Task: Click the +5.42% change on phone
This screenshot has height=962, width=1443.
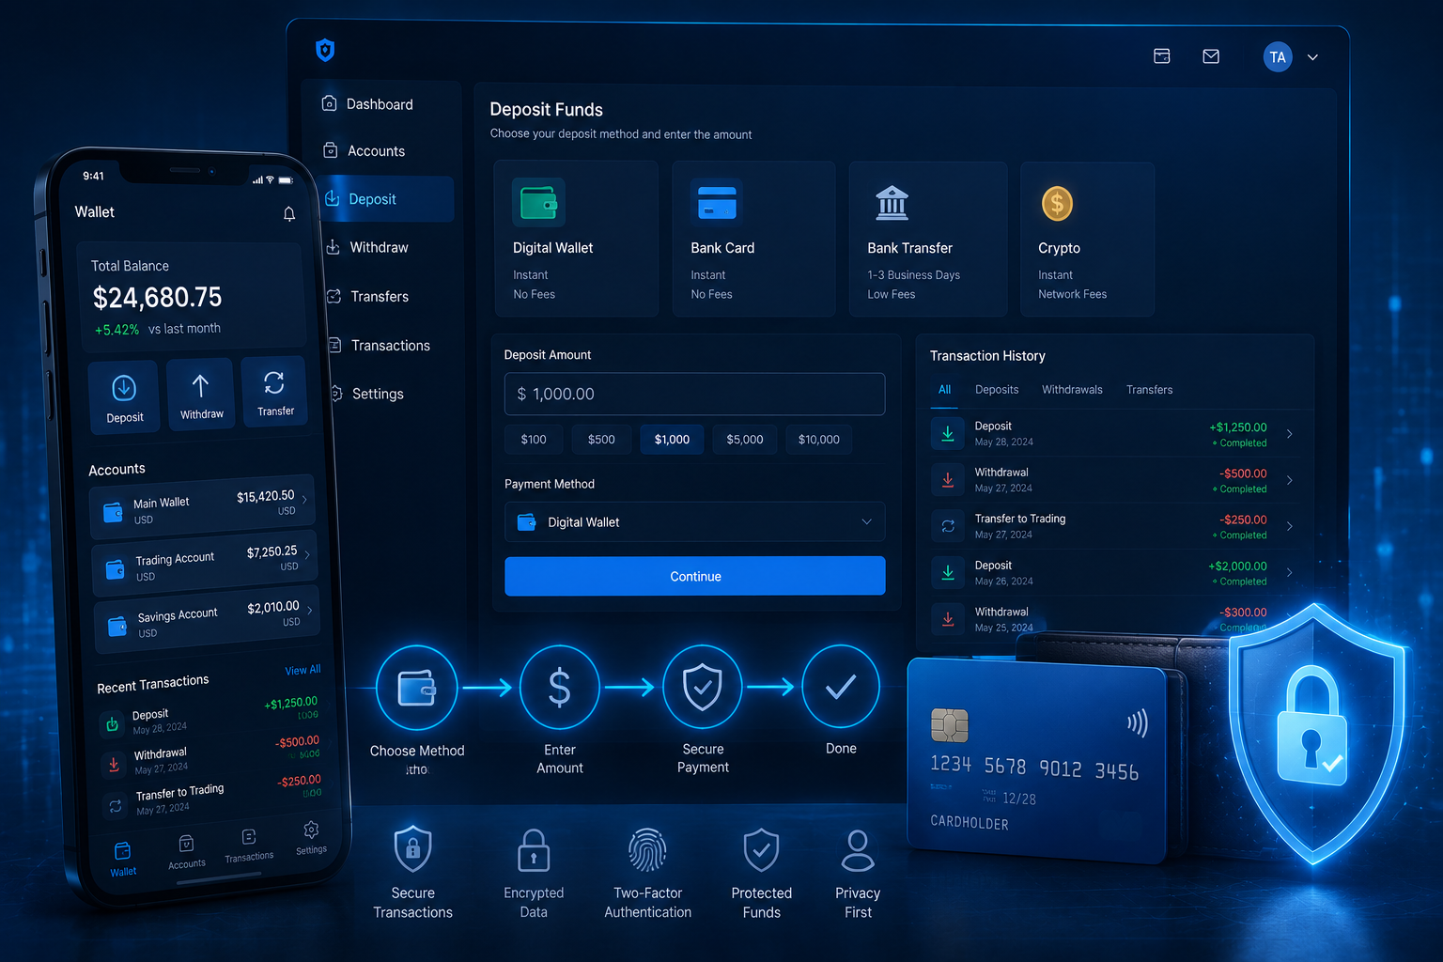Action: tap(116, 330)
